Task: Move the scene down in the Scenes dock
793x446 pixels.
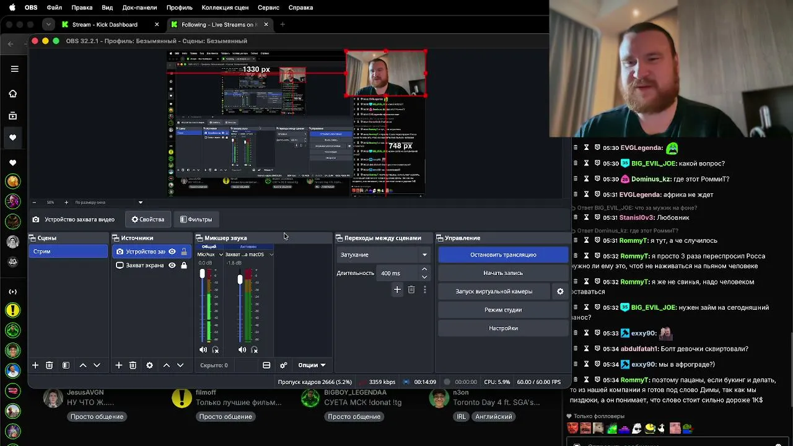Action: tap(97, 365)
